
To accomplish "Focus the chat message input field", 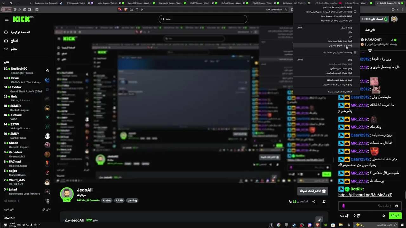I will [x=370, y=206].
